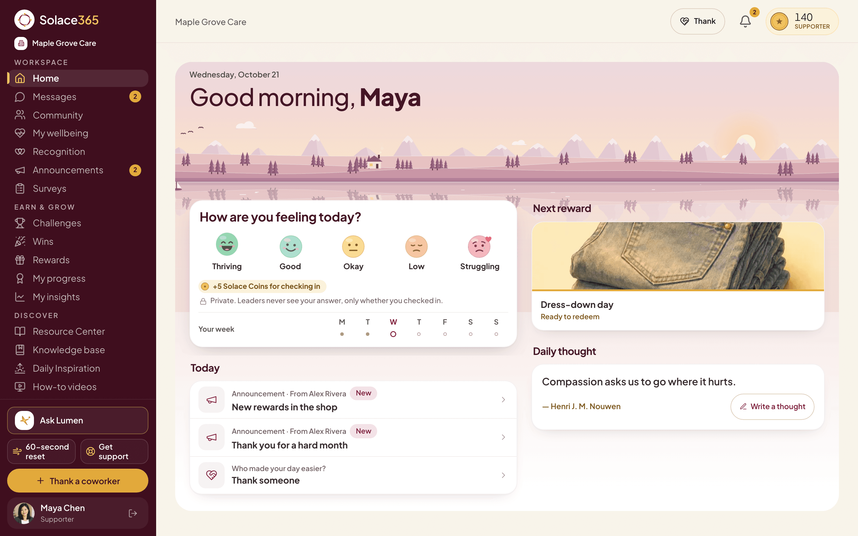Click the Write a thought button
The height and width of the screenshot is (536, 858).
tap(772, 406)
